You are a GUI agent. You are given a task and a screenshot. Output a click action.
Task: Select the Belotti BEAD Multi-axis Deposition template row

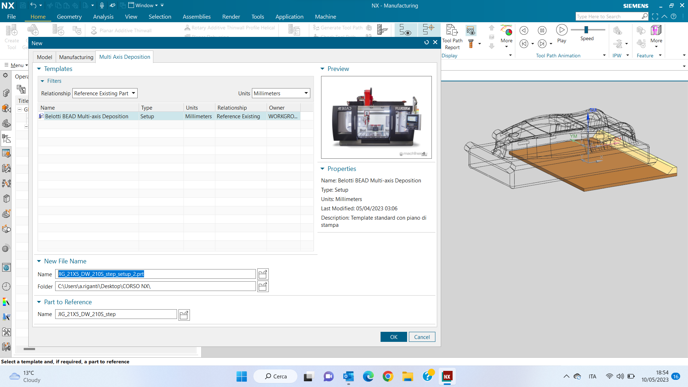click(87, 116)
